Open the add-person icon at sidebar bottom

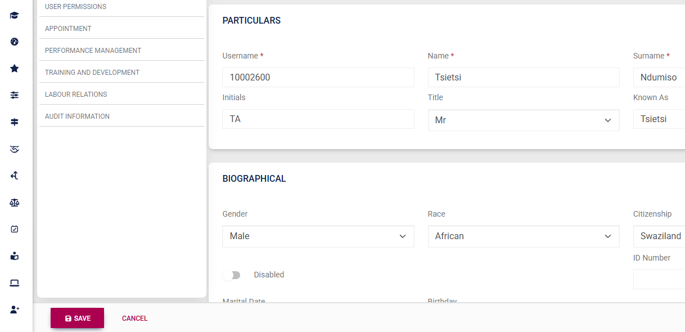(x=14, y=309)
